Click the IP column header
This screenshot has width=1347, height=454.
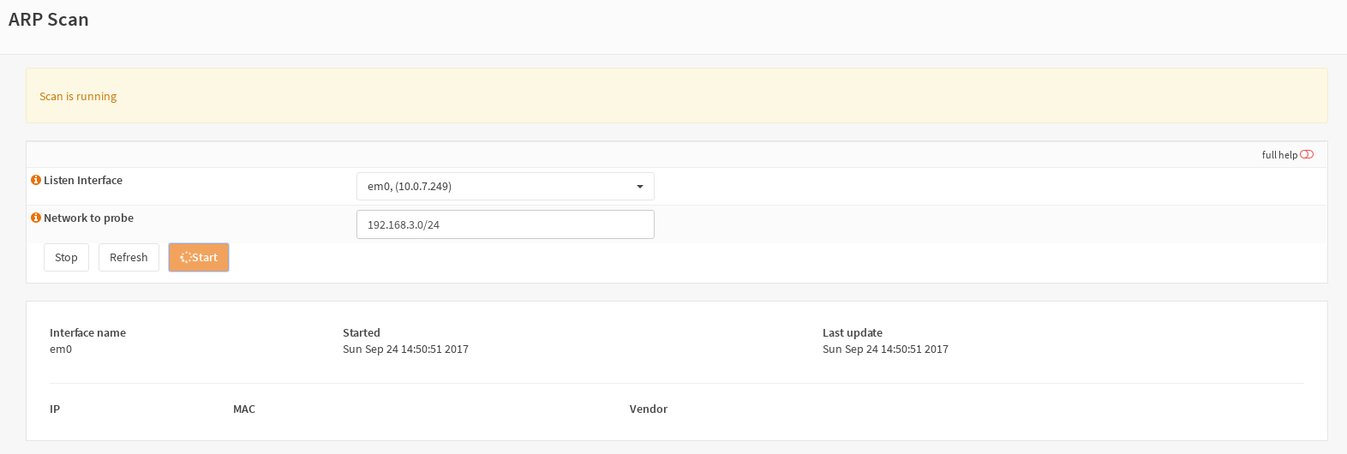point(55,409)
